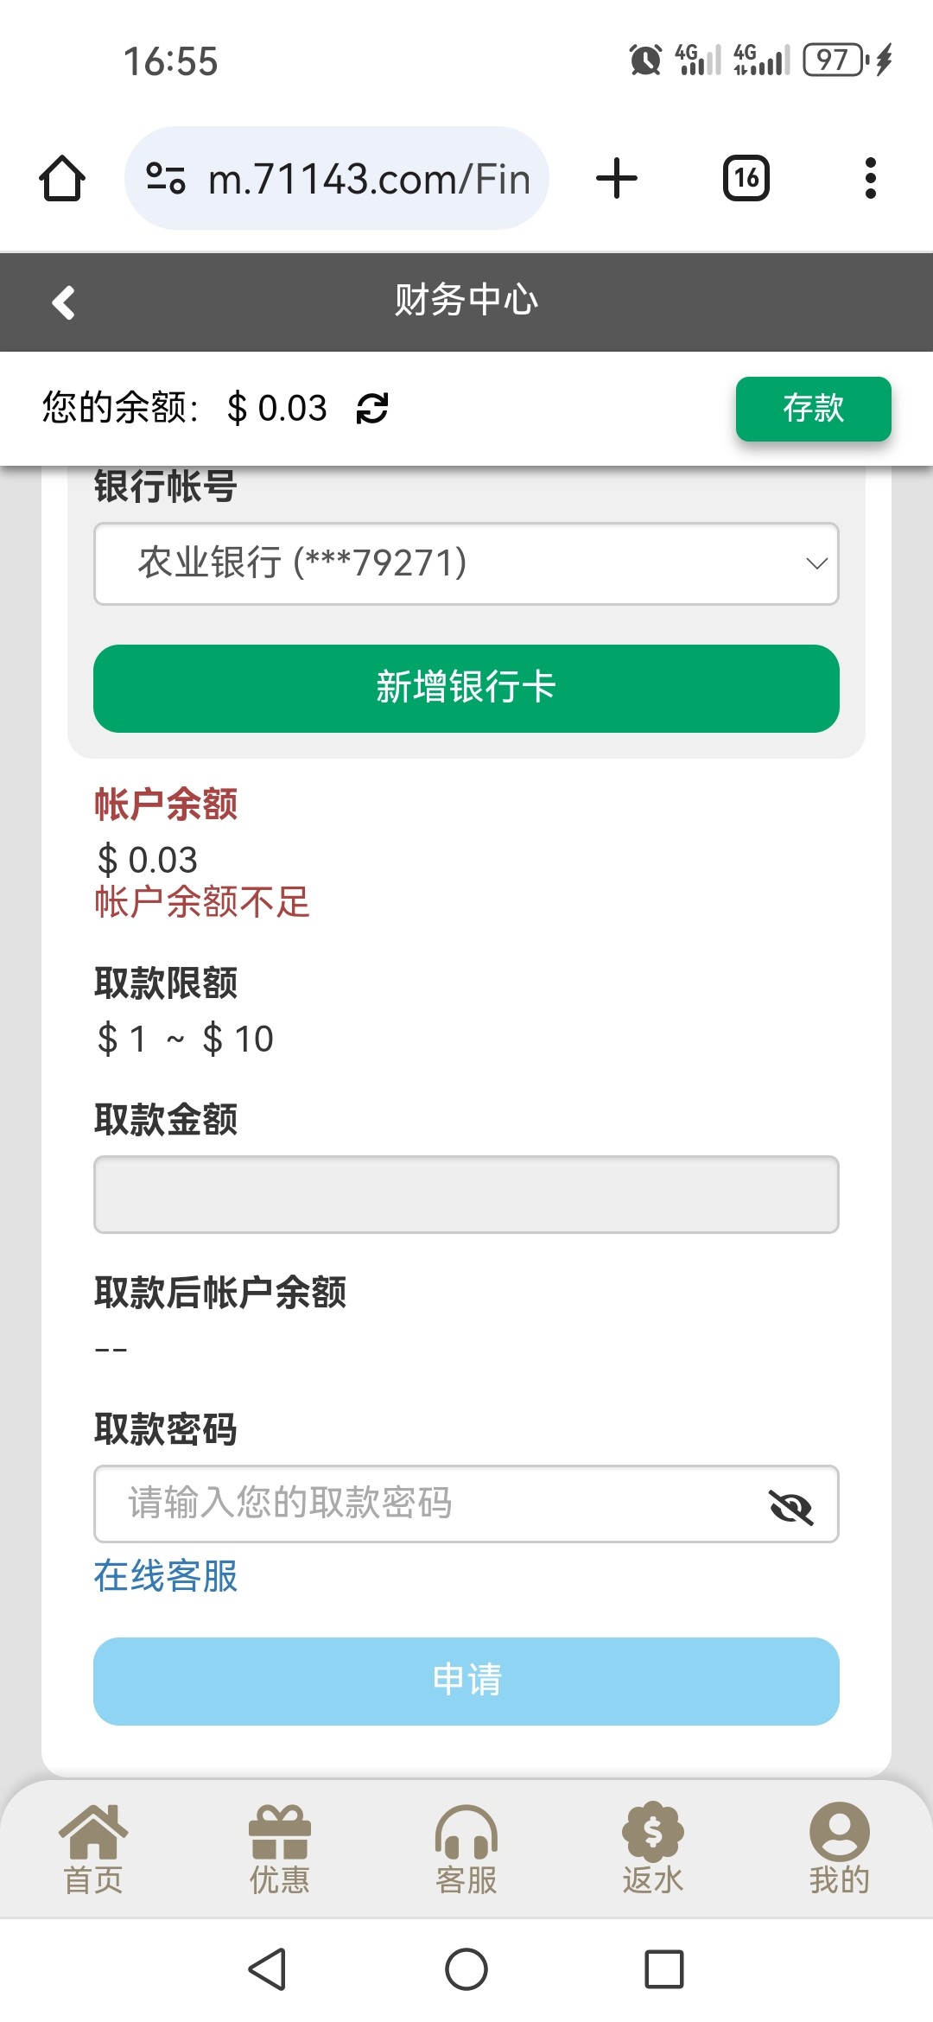Open the 在线客服 link
The width and height of the screenshot is (933, 2022).
(x=166, y=1576)
